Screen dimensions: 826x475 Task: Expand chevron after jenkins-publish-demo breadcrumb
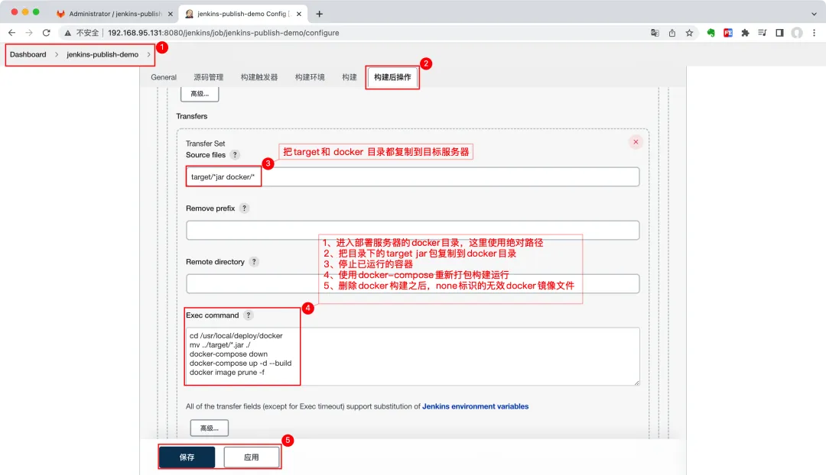[148, 55]
